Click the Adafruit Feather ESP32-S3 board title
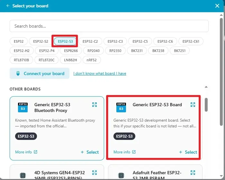 click(157, 175)
